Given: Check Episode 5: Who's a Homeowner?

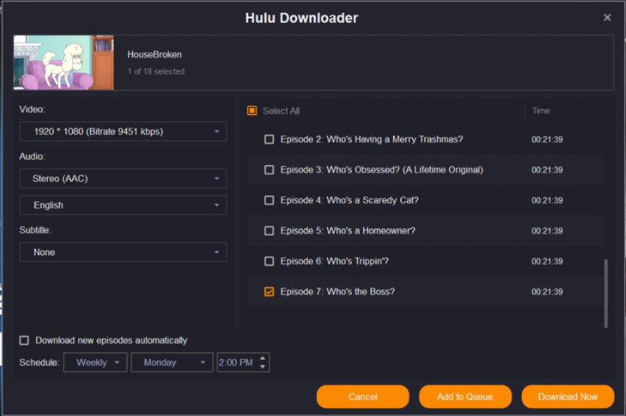Looking at the screenshot, I should 269,231.
